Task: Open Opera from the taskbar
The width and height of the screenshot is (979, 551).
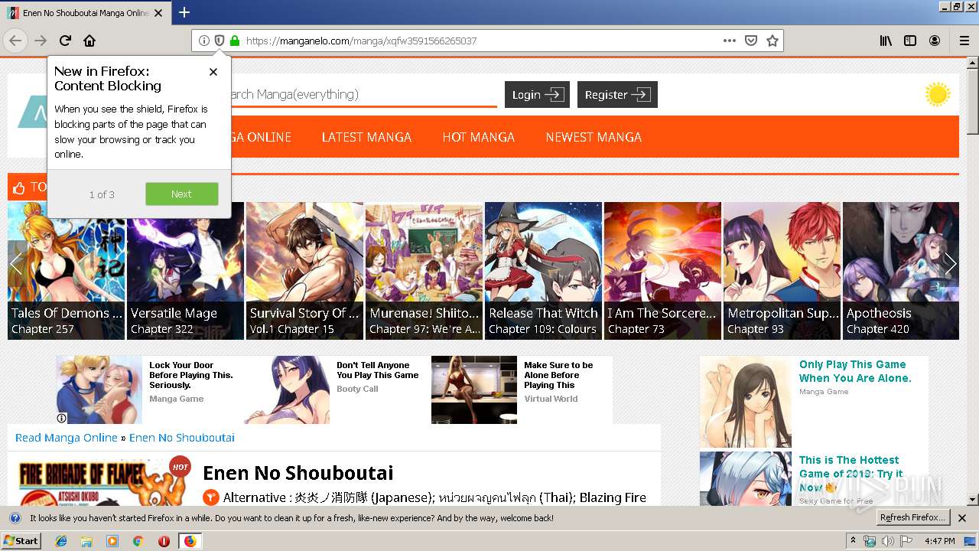Action: click(164, 541)
